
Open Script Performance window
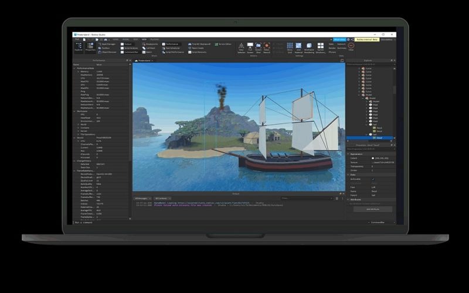coord(173,52)
